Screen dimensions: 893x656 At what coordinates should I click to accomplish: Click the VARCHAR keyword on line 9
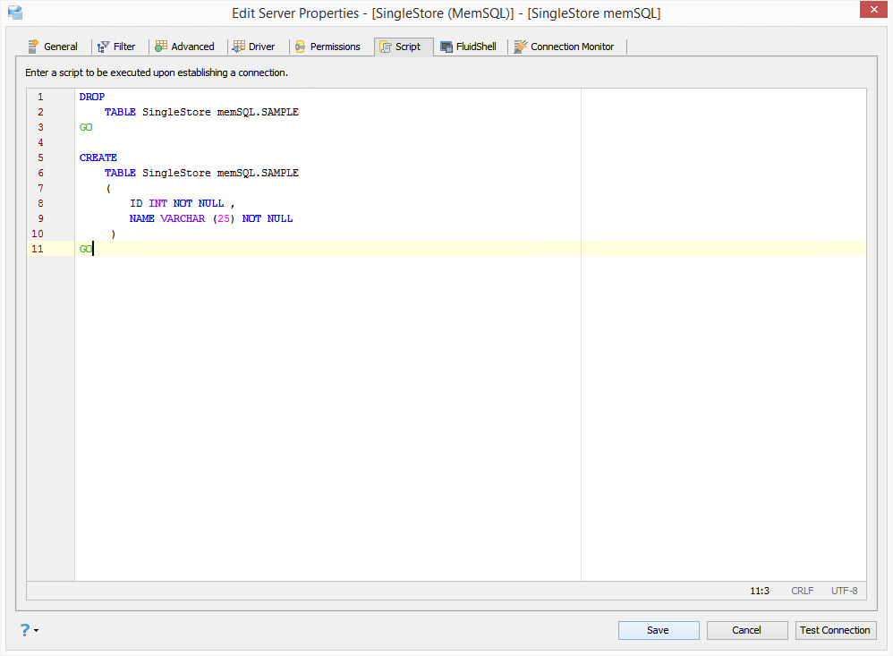point(183,218)
